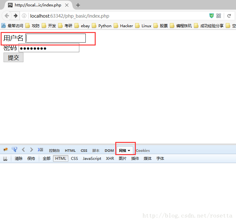Open new tab with plus icon

pos(78,5)
